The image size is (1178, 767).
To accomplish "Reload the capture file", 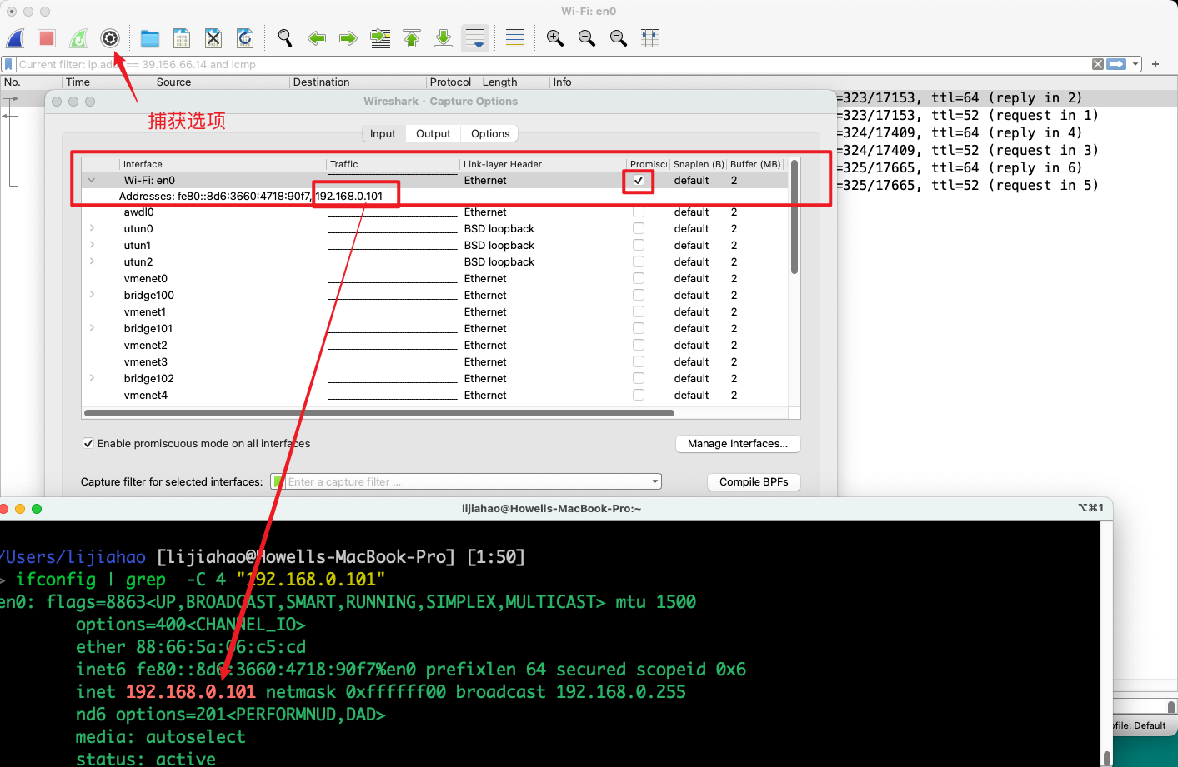I will 245,38.
